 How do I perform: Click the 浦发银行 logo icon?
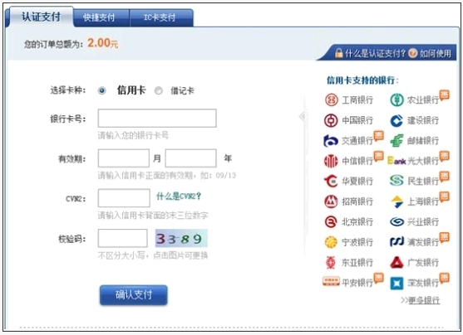[x=397, y=242]
